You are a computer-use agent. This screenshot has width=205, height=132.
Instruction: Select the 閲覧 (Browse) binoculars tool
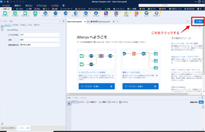pos(35,13)
